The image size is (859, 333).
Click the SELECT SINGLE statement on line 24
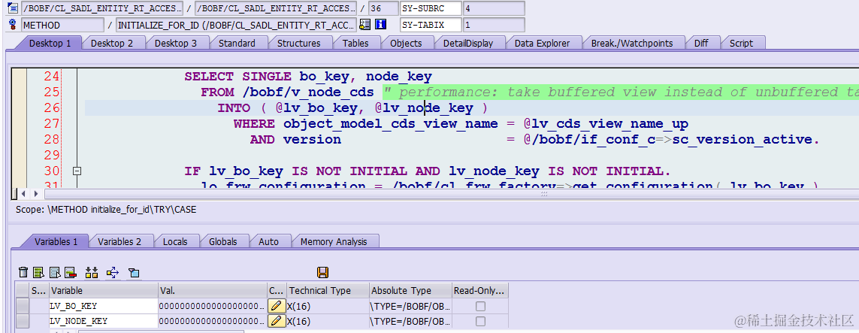pos(308,76)
